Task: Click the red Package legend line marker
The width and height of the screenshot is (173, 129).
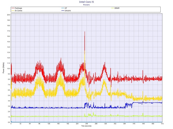Action: click(x=13, y=8)
